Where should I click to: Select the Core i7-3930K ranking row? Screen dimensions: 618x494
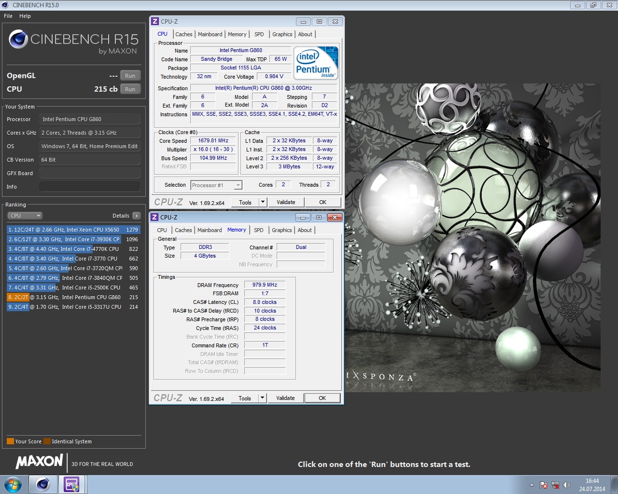point(73,239)
